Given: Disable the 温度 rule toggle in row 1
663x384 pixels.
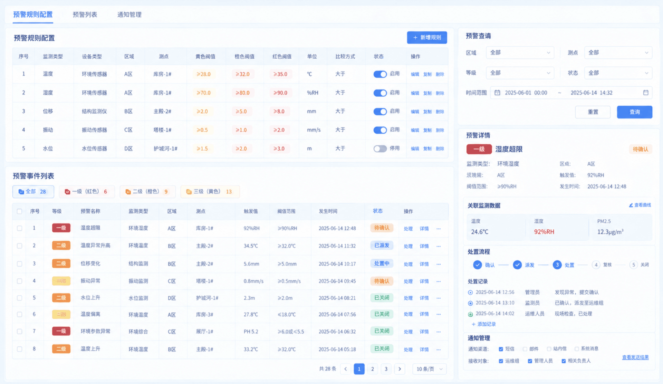Looking at the screenshot, I should coord(380,74).
